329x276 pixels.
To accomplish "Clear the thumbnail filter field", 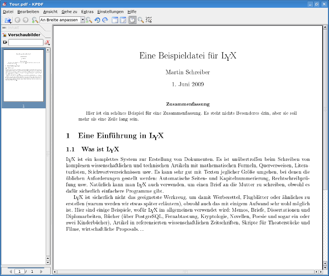I will (5, 42).
